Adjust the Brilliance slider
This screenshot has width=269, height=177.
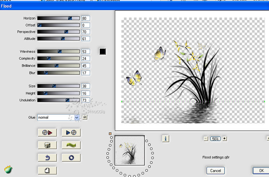tap(59, 66)
